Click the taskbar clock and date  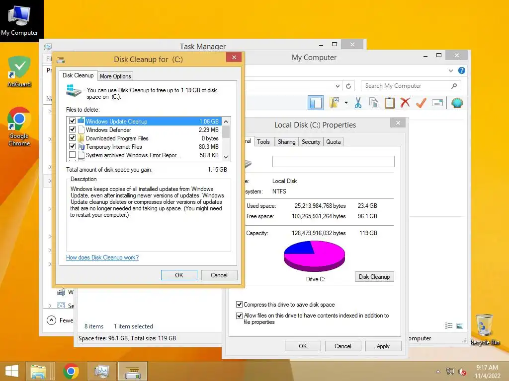click(487, 372)
